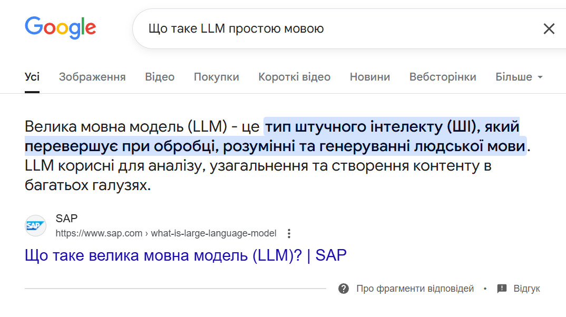Expand the 'Більше' dropdown menu
The height and width of the screenshot is (317, 566).
tap(519, 77)
